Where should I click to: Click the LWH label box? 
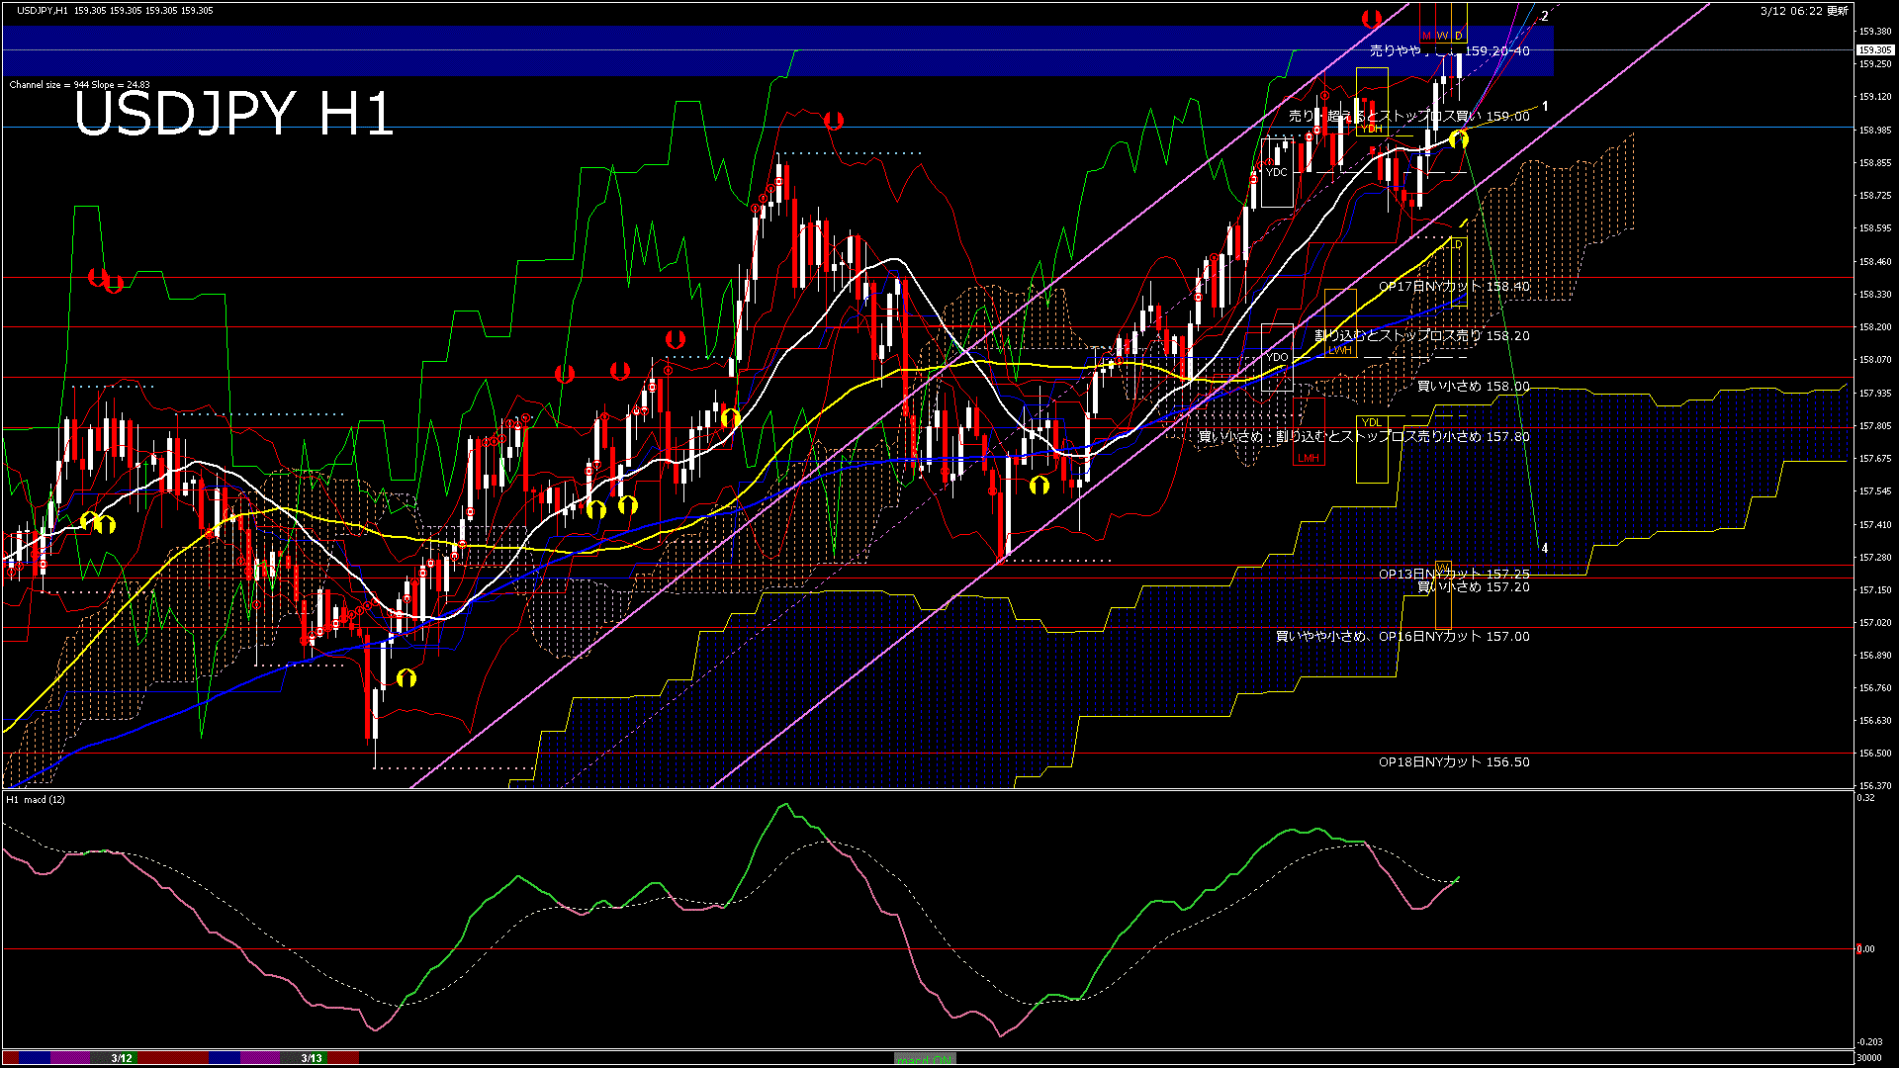point(1339,350)
